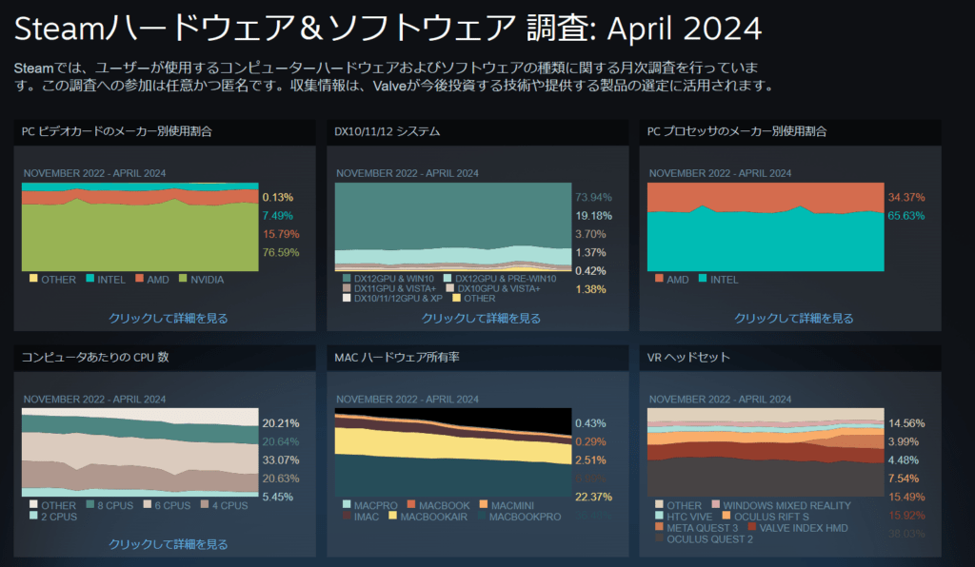Open the VR headset area chart
This screenshot has width=975, height=567.
(x=766, y=452)
